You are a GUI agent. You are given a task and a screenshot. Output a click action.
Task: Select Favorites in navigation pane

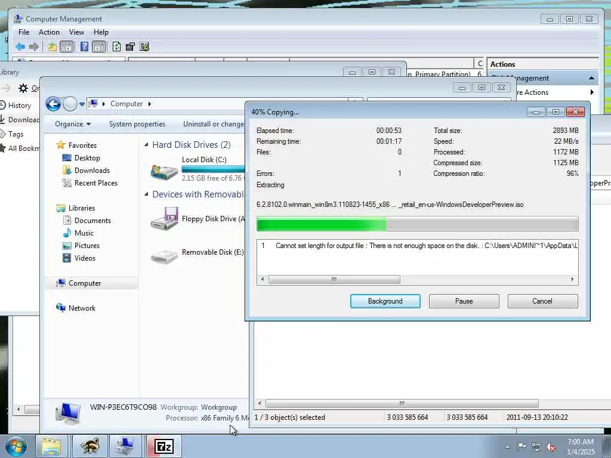(82, 146)
